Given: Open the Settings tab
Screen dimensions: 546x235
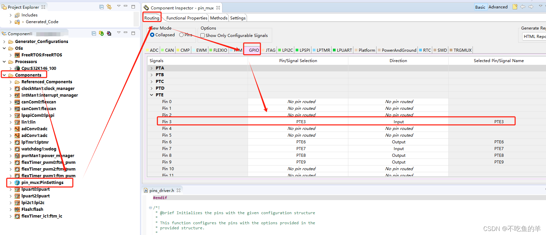Looking at the screenshot, I should (x=238, y=18).
